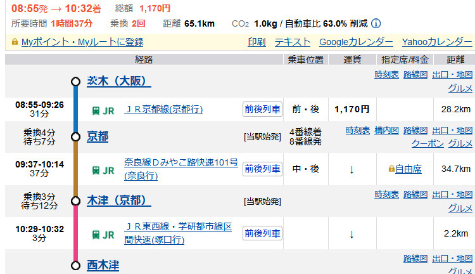The width and height of the screenshot is (475, 274).
Task: Open 出口・地図 for 木津 station
Action: [452, 194]
